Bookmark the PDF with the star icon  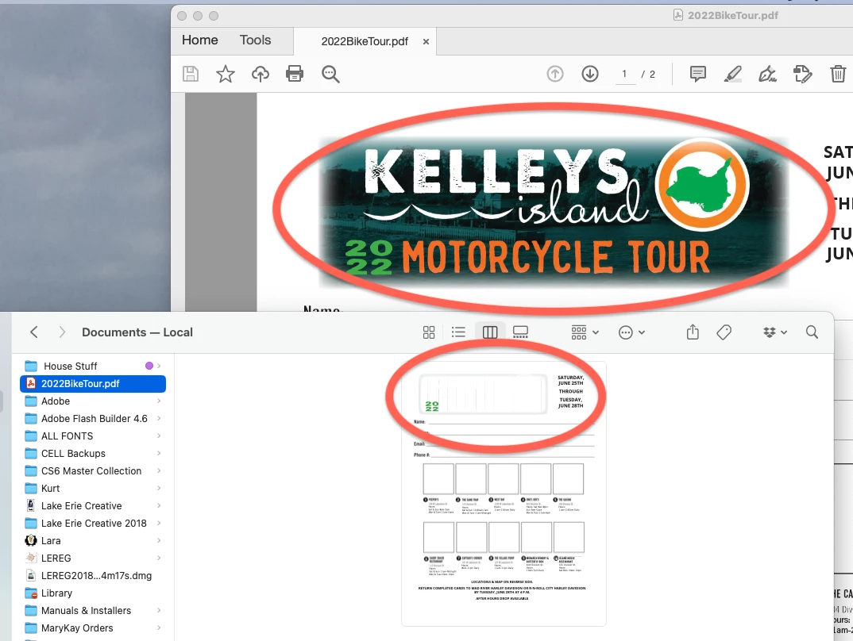[x=226, y=74]
